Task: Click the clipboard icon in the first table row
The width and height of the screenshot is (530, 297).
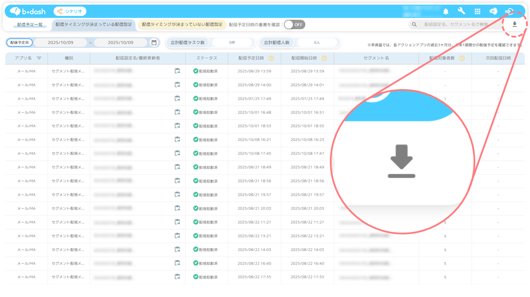Action: click(177, 71)
